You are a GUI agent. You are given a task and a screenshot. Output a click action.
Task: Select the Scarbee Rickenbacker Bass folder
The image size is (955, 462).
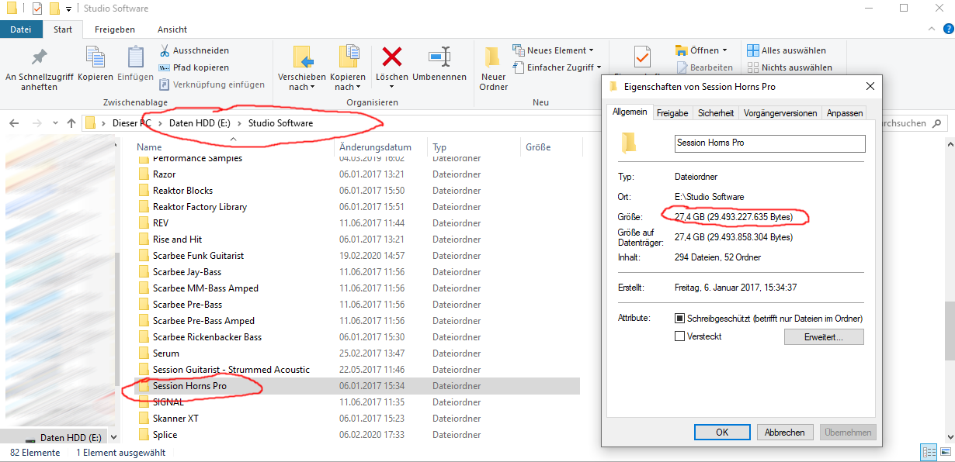pos(357,337)
